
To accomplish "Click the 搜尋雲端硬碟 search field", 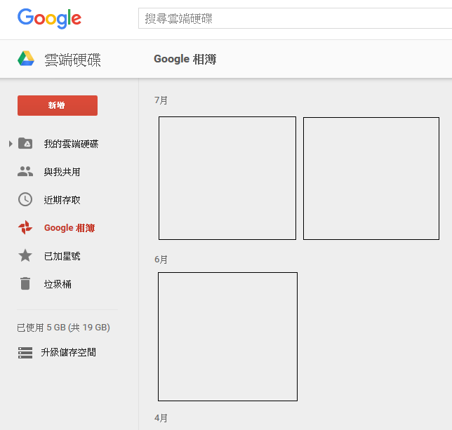I will [295, 18].
